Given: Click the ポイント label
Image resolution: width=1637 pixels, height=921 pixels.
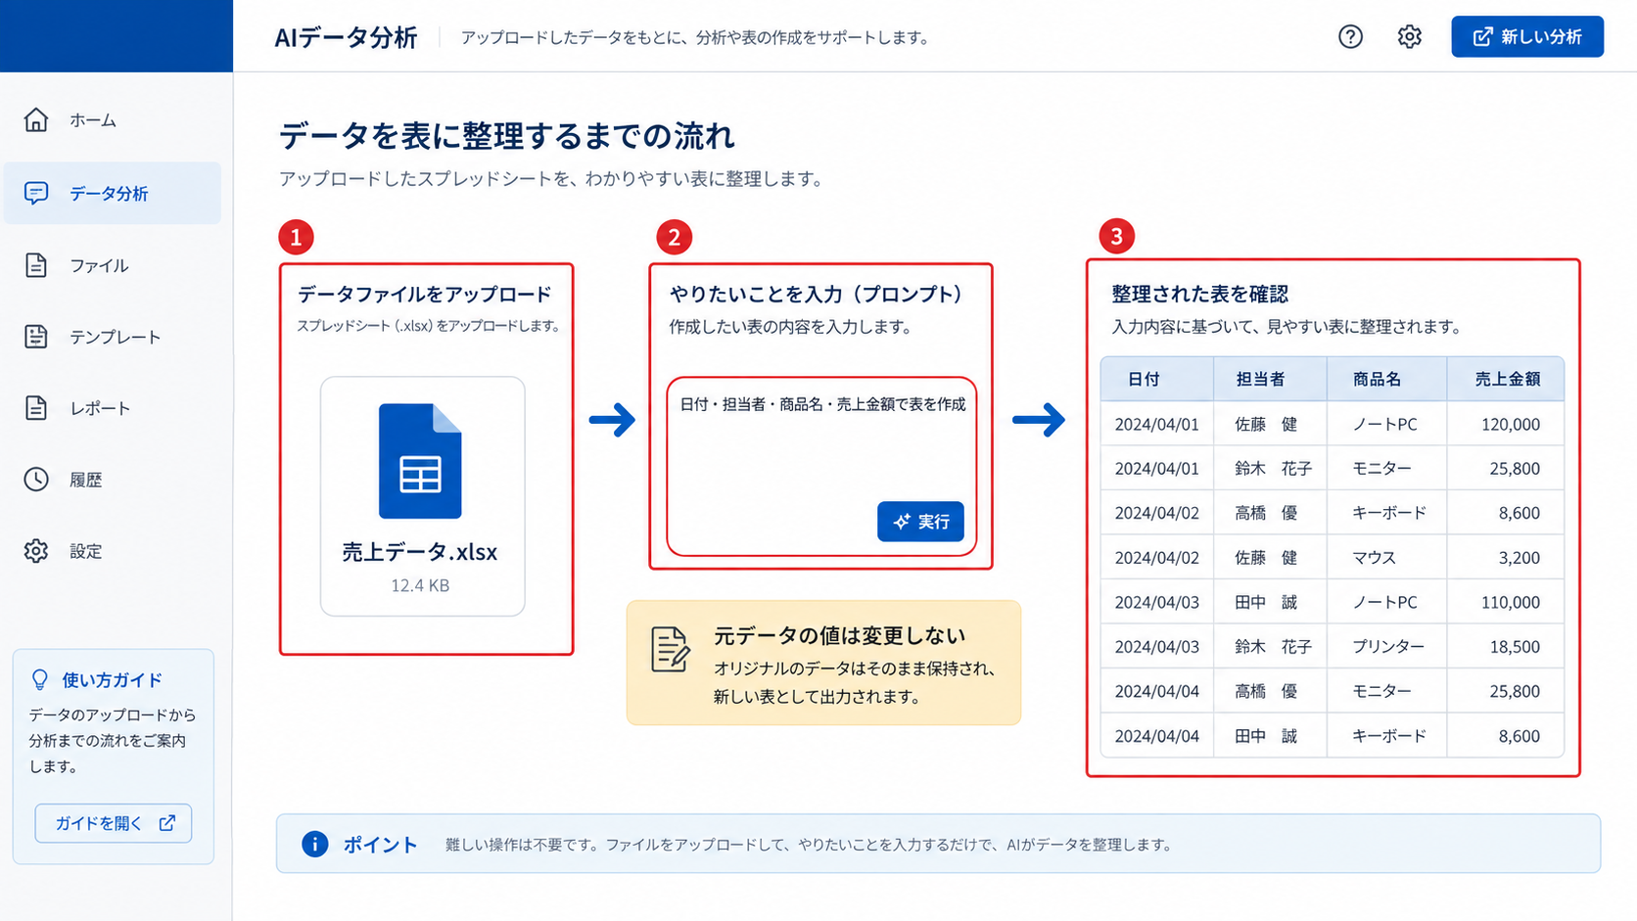Looking at the screenshot, I should (380, 845).
